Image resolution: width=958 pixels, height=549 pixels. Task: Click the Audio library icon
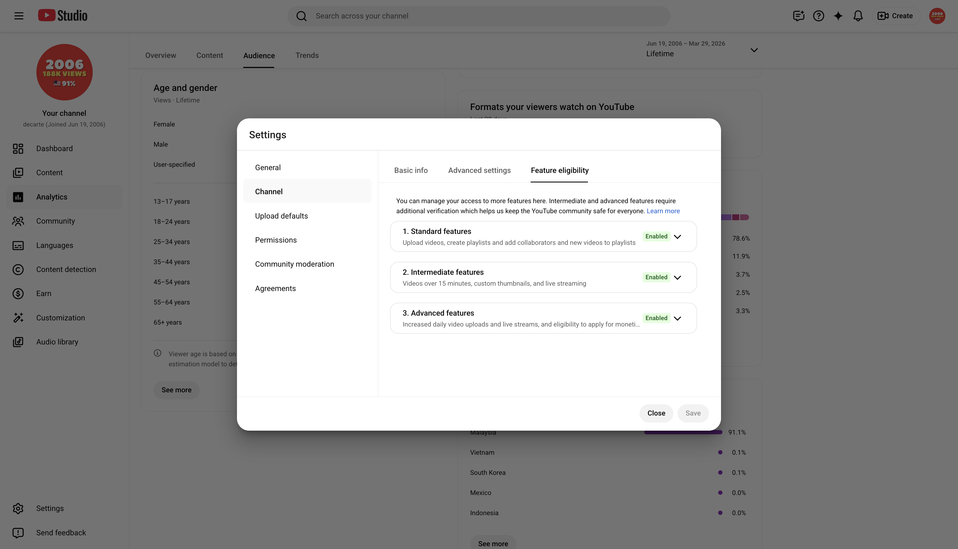(x=18, y=342)
